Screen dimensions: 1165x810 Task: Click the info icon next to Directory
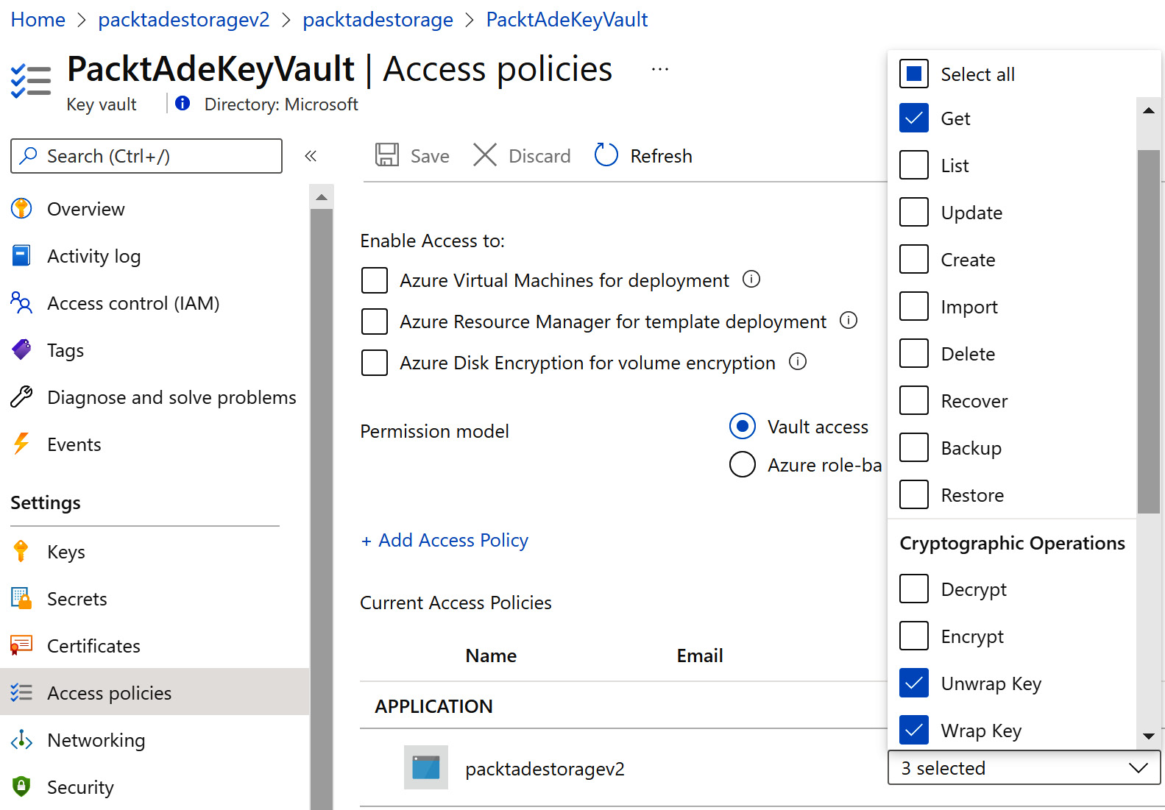click(183, 104)
